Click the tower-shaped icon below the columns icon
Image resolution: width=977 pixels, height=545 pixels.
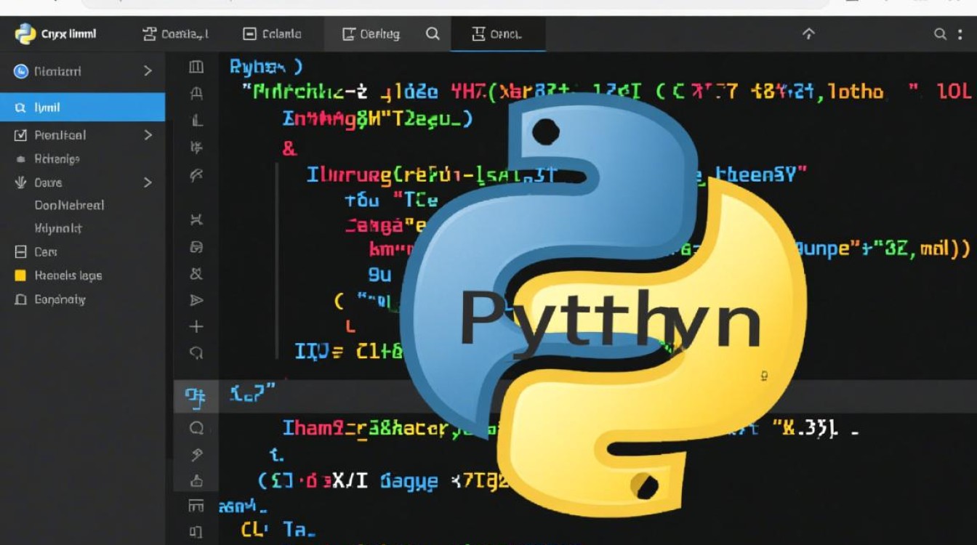[196, 93]
